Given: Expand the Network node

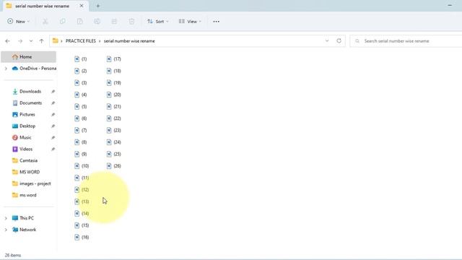Looking at the screenshot, I should pyautogui.click(x=6, y=230).
